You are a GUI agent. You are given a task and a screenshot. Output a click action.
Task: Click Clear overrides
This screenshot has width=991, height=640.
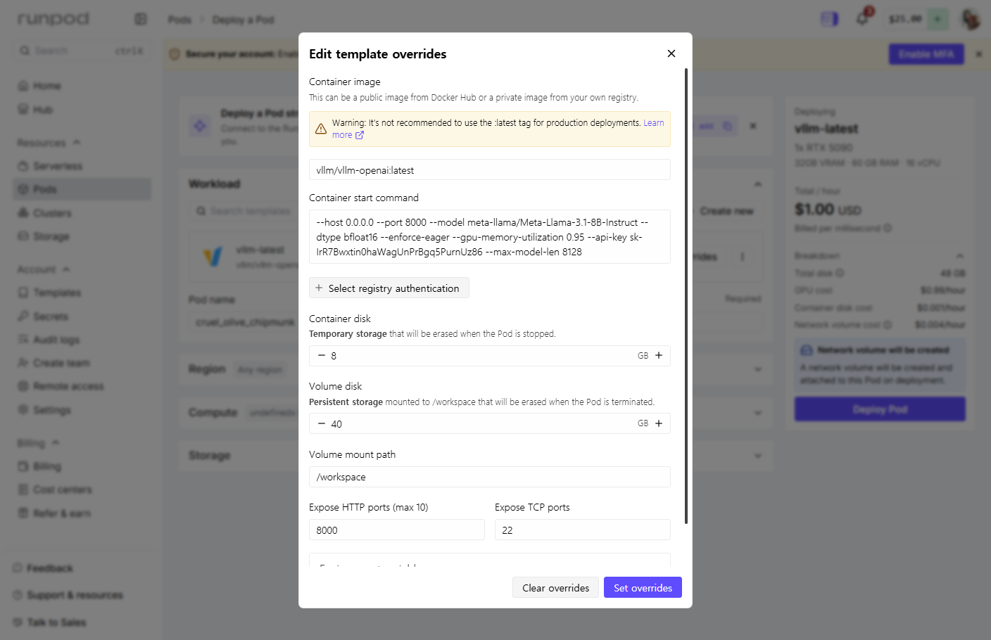(556, 588)
